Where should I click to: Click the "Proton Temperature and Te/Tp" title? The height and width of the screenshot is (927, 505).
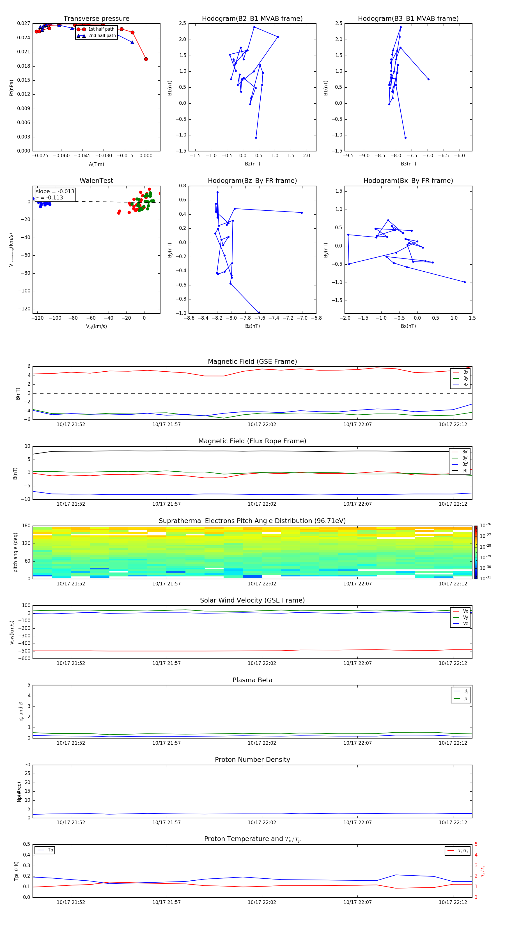[252, 839]
